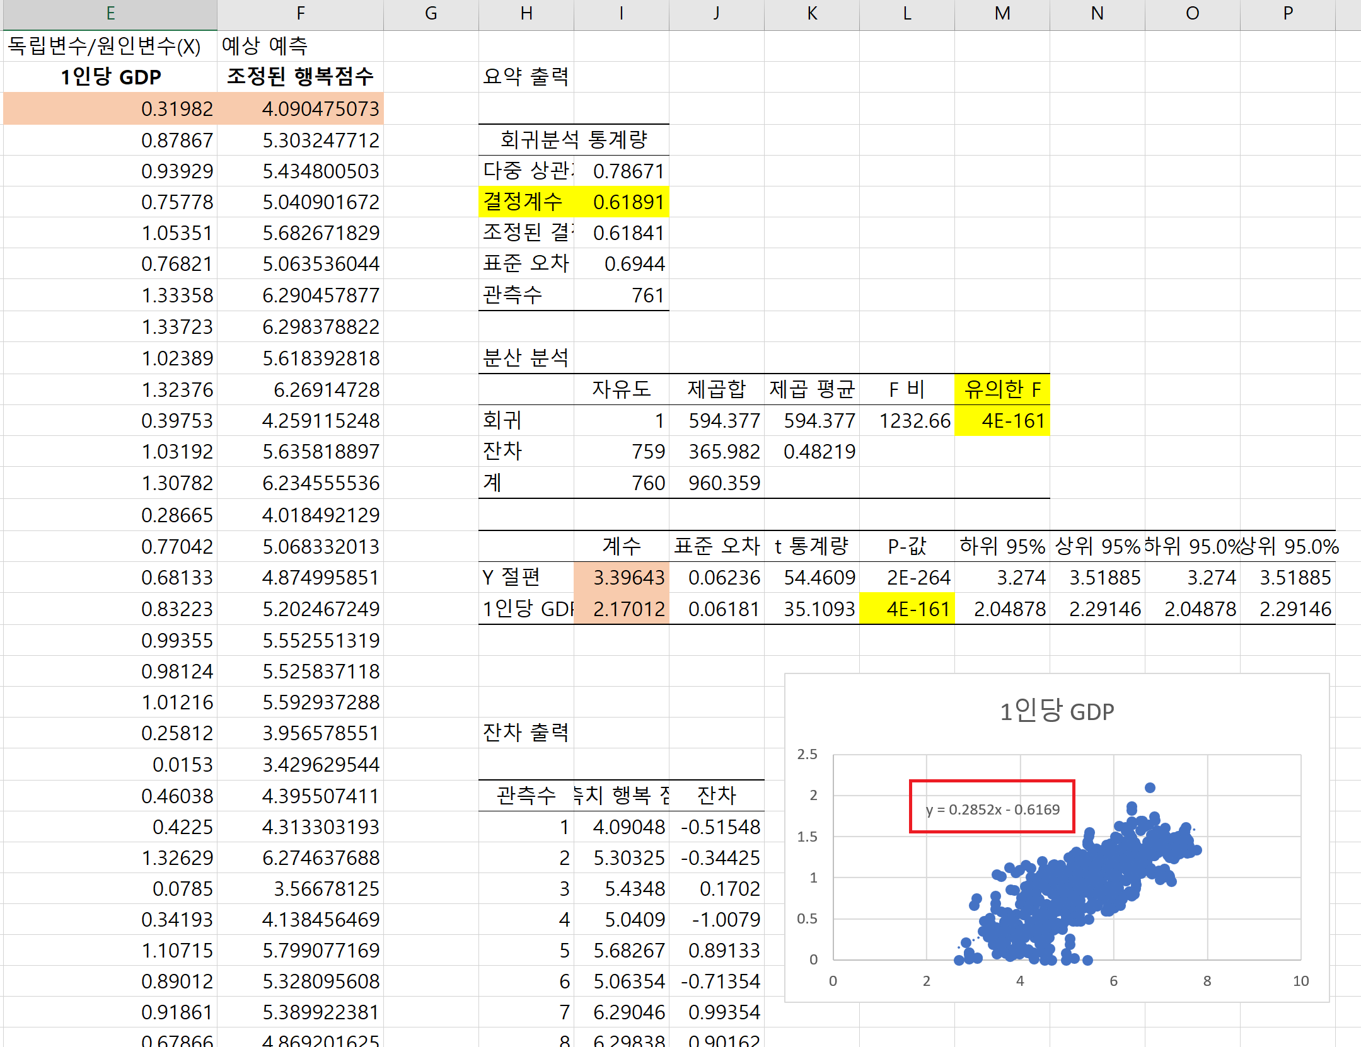Click column M header
This screenshot has height=1047, width=1361.
(x=1002, y=14)
